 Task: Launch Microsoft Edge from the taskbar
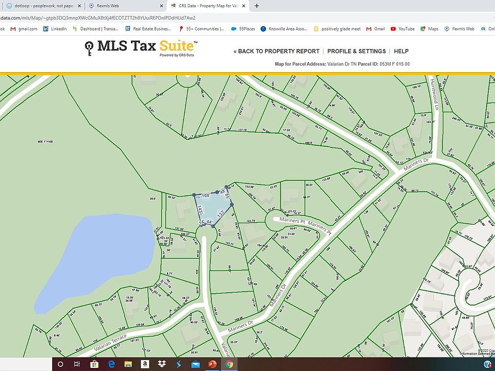point(111,364)
